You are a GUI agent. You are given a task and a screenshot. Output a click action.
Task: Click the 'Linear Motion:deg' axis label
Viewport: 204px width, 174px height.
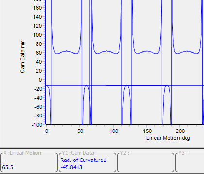pyautogui.click(x=168, y=138)
